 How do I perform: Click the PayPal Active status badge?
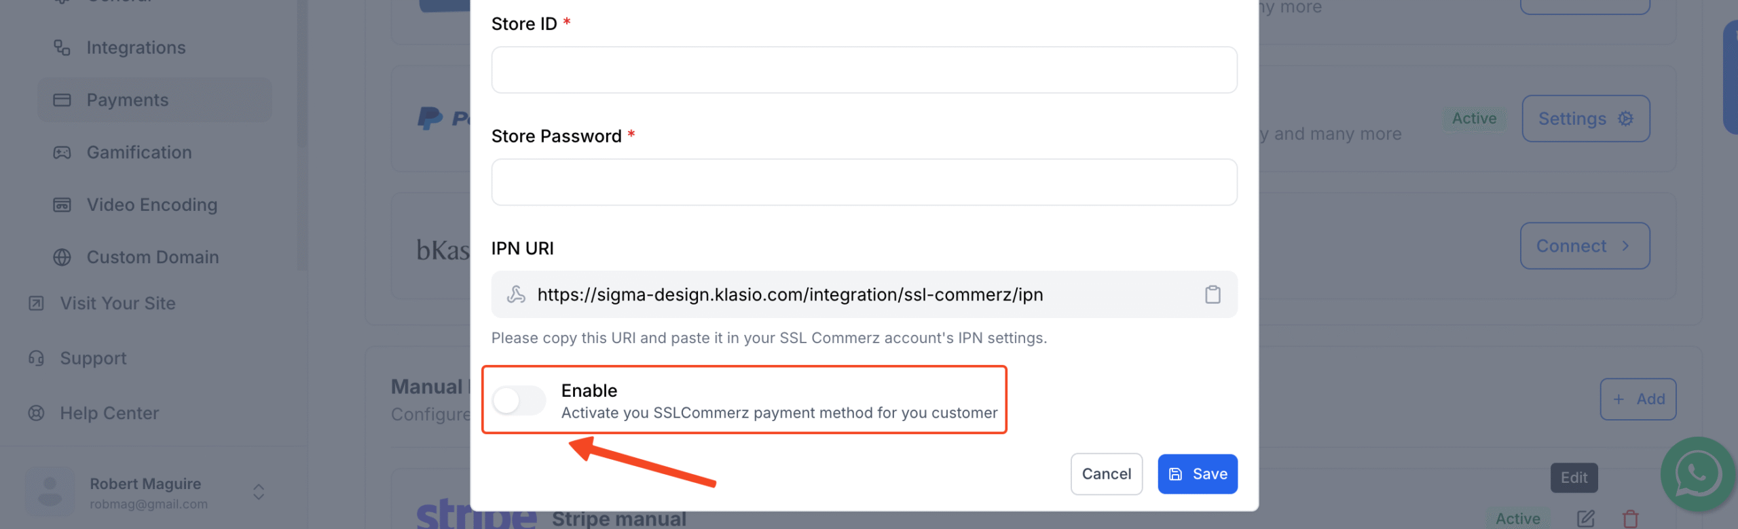click(1474, 119)
